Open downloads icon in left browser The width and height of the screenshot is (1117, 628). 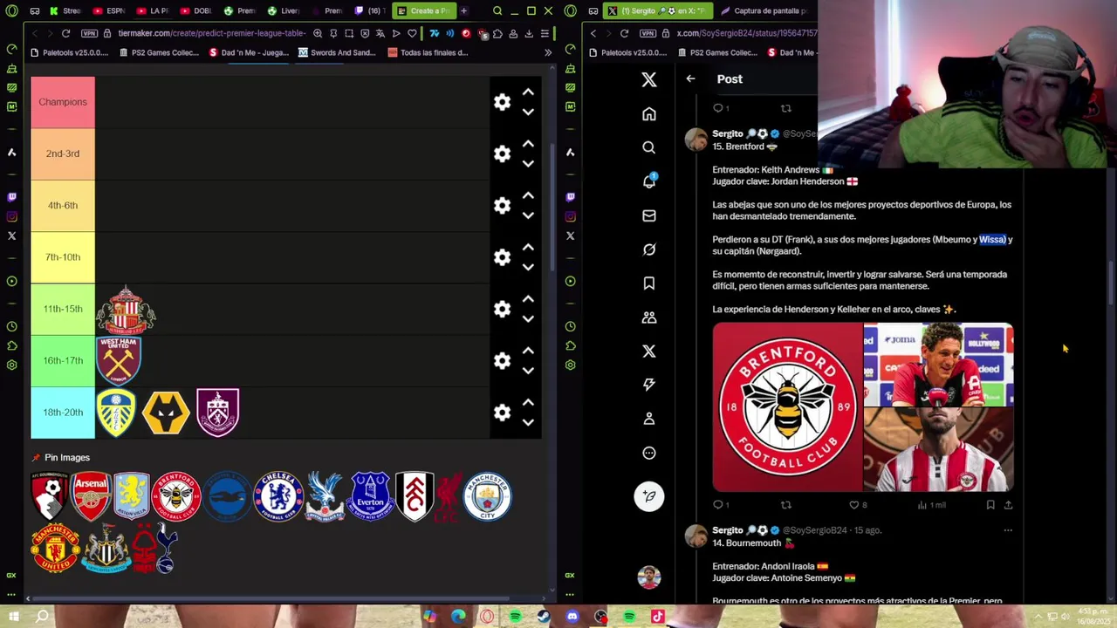[529, 33]
